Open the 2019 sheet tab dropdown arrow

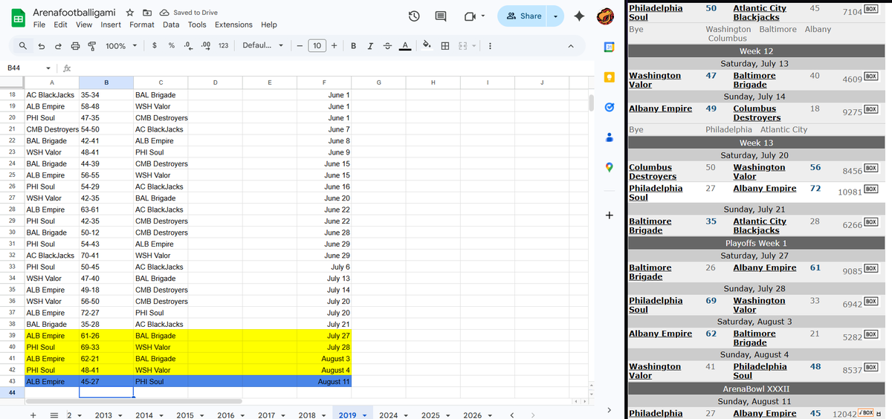(x=365, y=415)
